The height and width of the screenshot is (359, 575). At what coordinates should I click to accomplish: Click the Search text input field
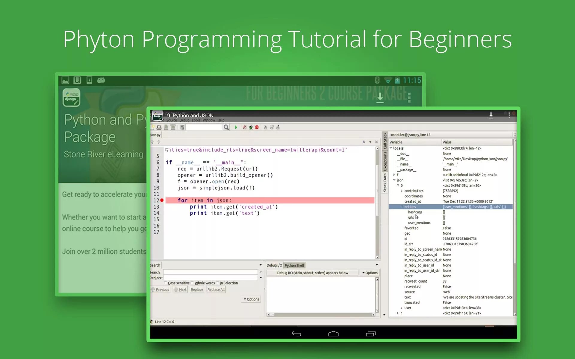click(210, 272)
